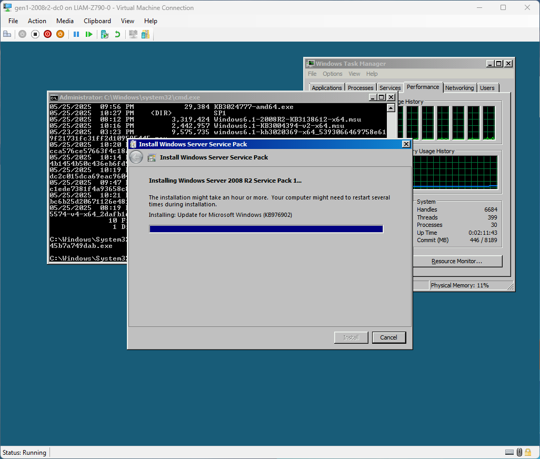This screenshot has width=540, height=459.
Task: Click the padlock icon in status bar
Action: (x=528, y=452)
